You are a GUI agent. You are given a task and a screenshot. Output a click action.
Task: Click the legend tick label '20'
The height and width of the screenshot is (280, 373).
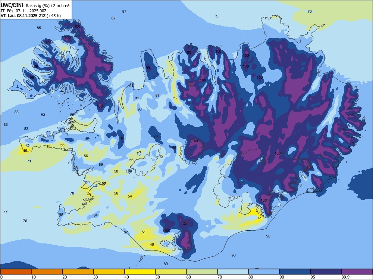(x=65, y=277)
